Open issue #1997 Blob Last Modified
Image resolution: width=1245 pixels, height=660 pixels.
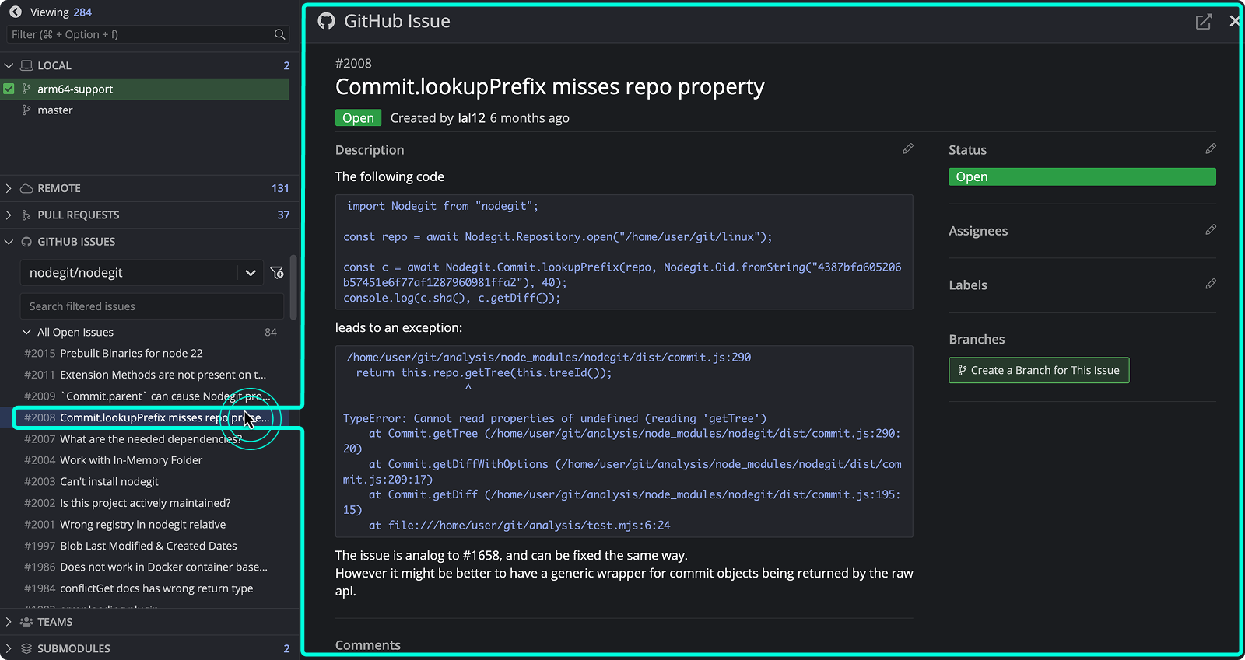[131, 546]
